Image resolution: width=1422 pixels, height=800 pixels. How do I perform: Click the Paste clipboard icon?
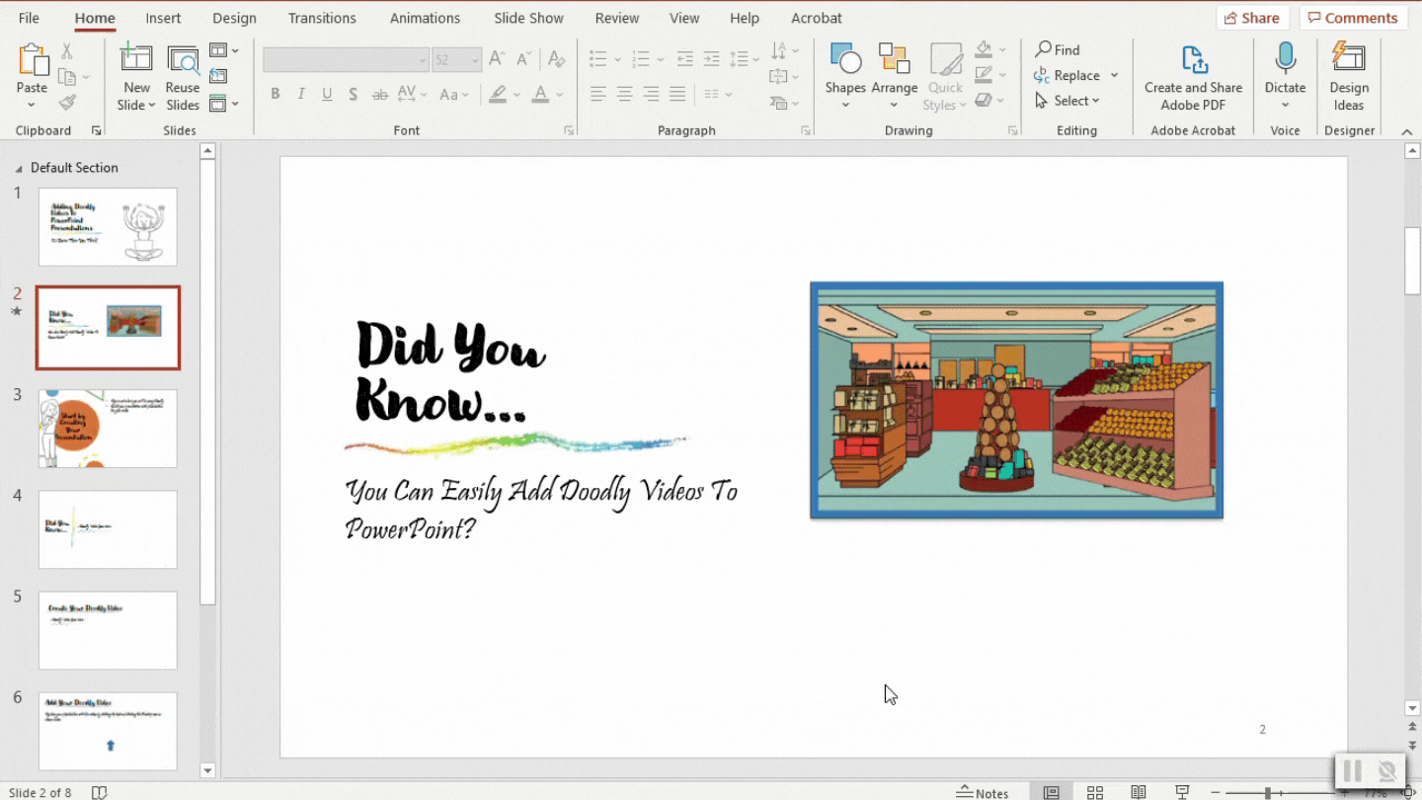click(x=32, y=59)
